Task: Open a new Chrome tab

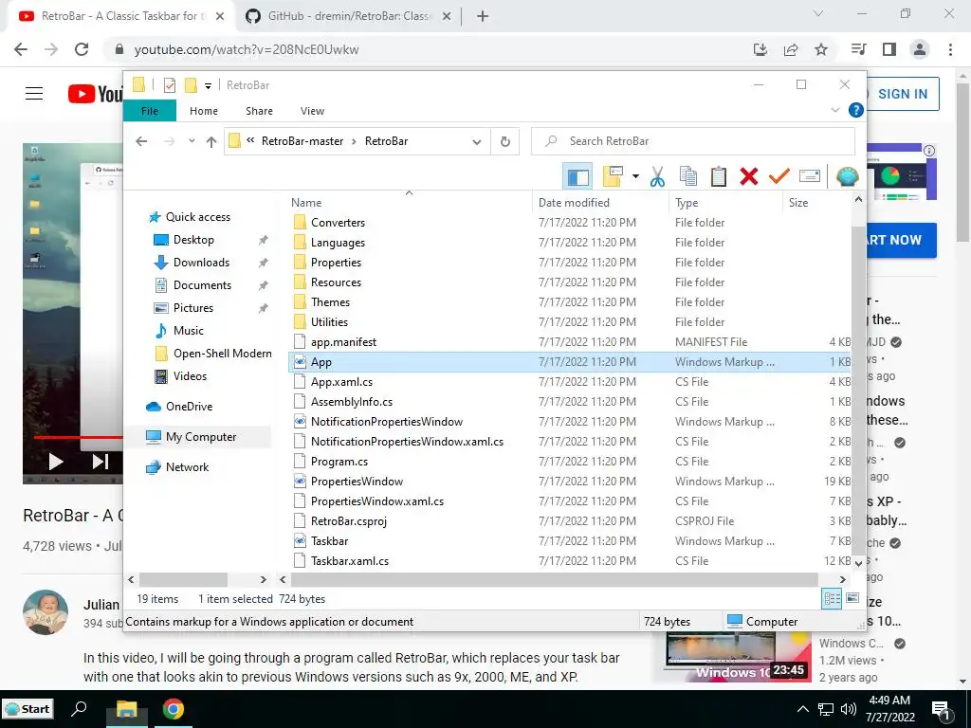Action: coord(483,16)
